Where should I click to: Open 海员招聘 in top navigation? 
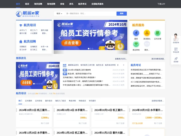pos(38,4)
